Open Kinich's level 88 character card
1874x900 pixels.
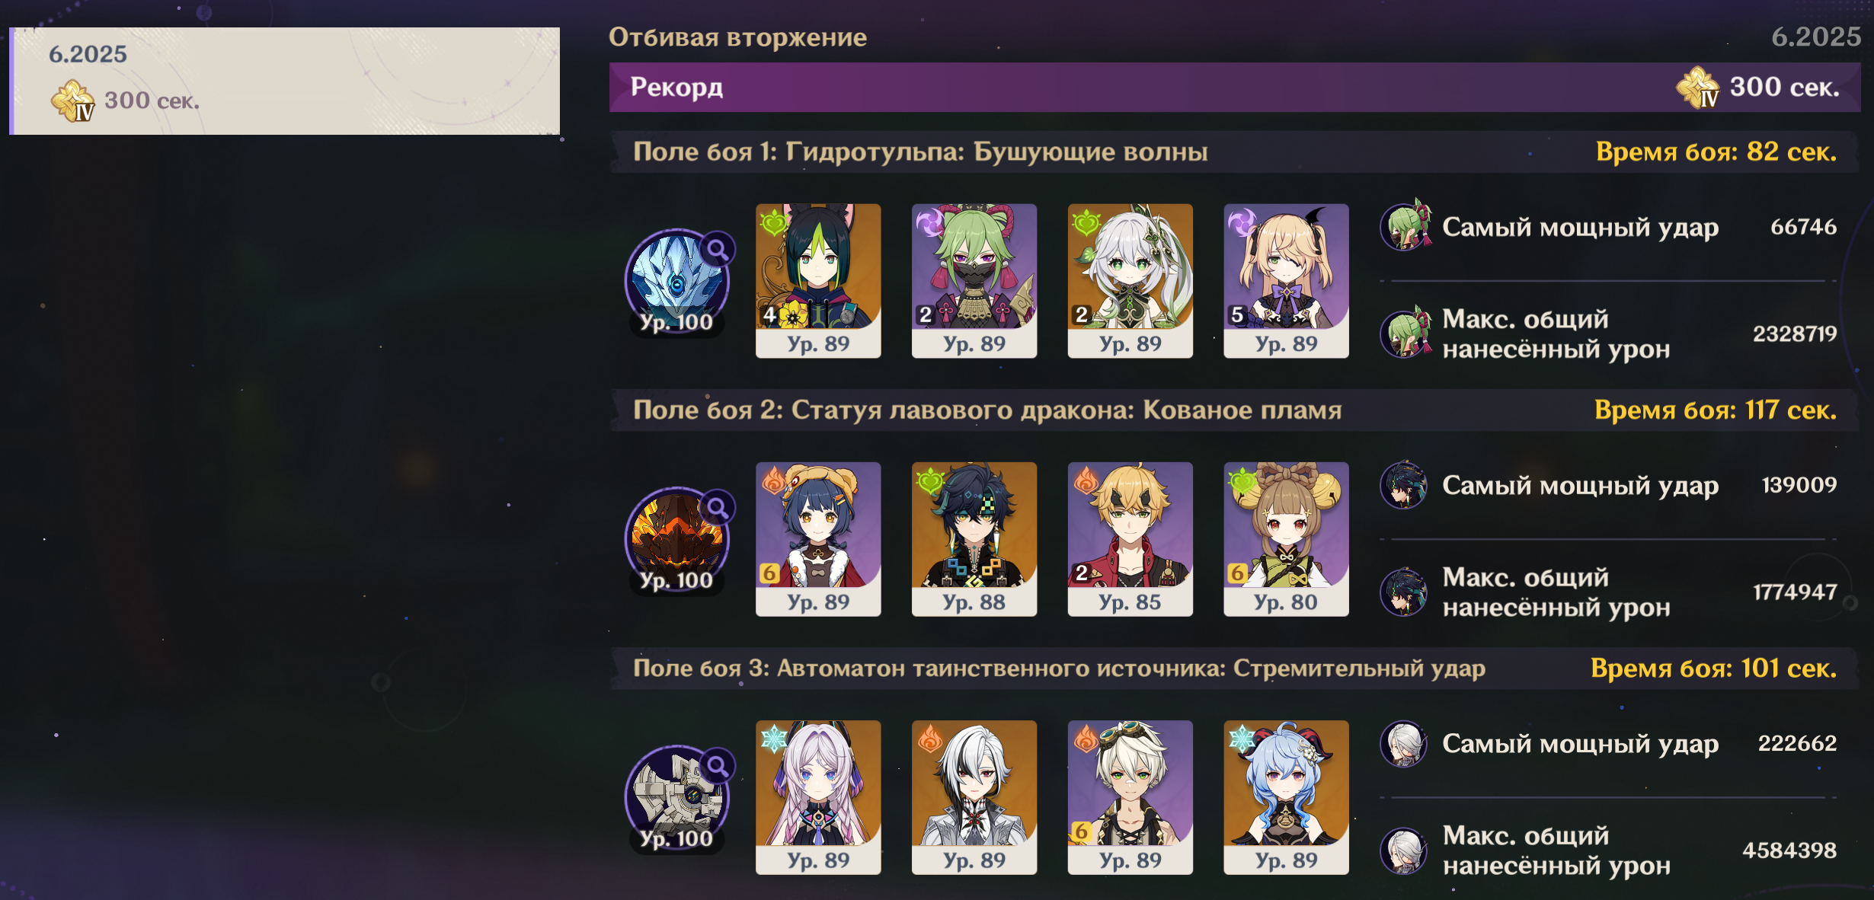click(974, 539)
